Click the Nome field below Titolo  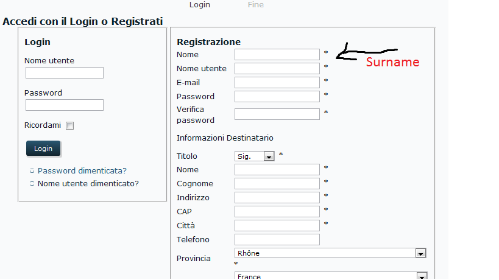point(277,170)
